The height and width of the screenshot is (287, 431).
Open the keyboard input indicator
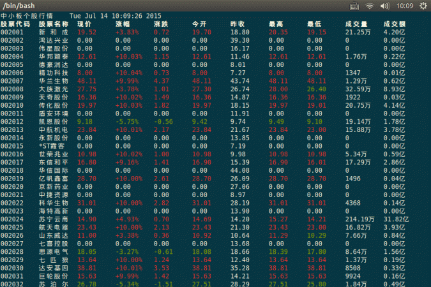[x=354, y=6]
